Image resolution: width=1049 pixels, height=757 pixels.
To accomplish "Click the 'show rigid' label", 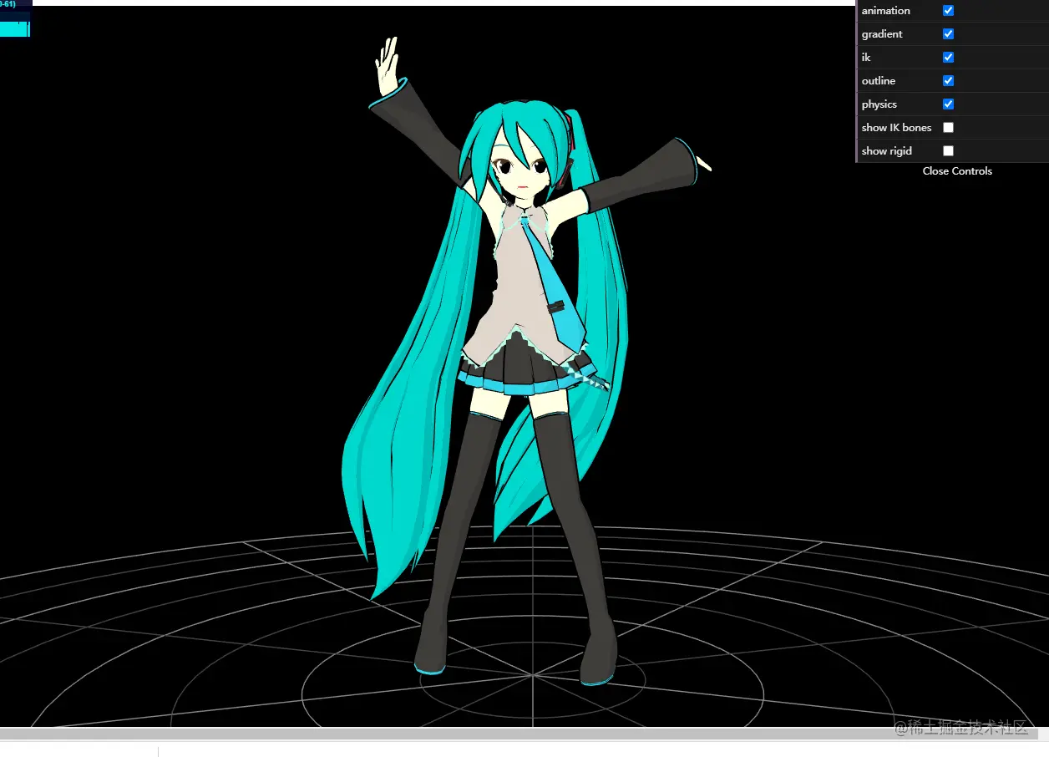I will pyautogui.click(x=887, y=151).
